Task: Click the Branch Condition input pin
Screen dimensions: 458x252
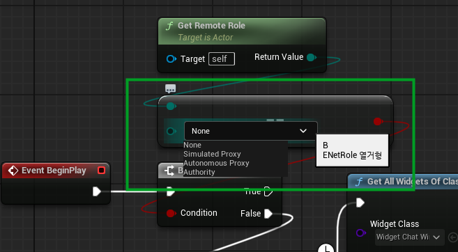Action: click(171, 213)
